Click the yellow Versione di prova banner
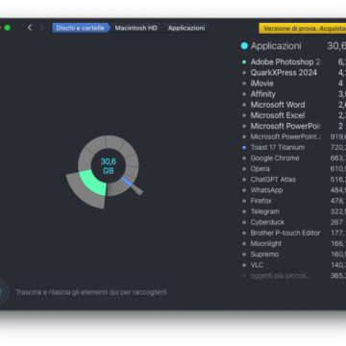The image size is (346, 346). point(303,28)
